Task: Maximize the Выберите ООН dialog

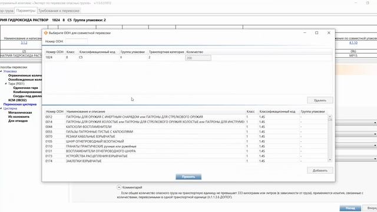Action: pyautogui.click(x=317, y=33)
